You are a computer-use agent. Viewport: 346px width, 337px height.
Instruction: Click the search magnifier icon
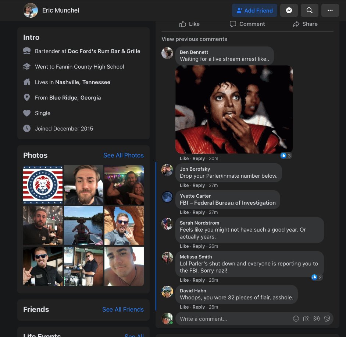pyautogui.click(x=309, y=10)
